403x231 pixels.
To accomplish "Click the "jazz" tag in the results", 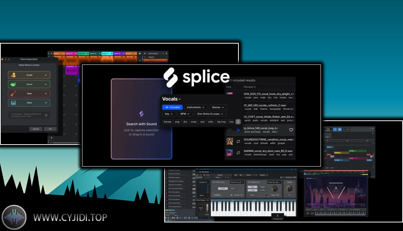I will click(256, 98).
